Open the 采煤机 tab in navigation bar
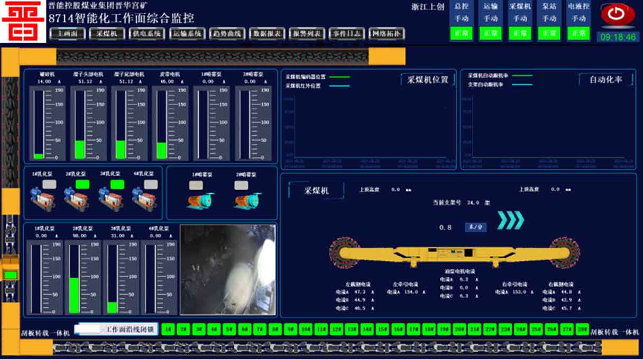The image size is (643, 359). tap(107, 34)
